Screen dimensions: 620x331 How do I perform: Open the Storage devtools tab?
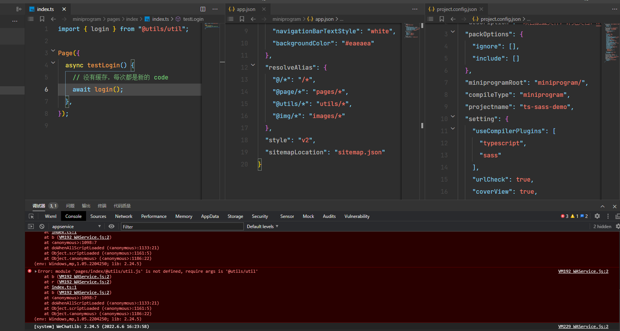click(235, 216)
